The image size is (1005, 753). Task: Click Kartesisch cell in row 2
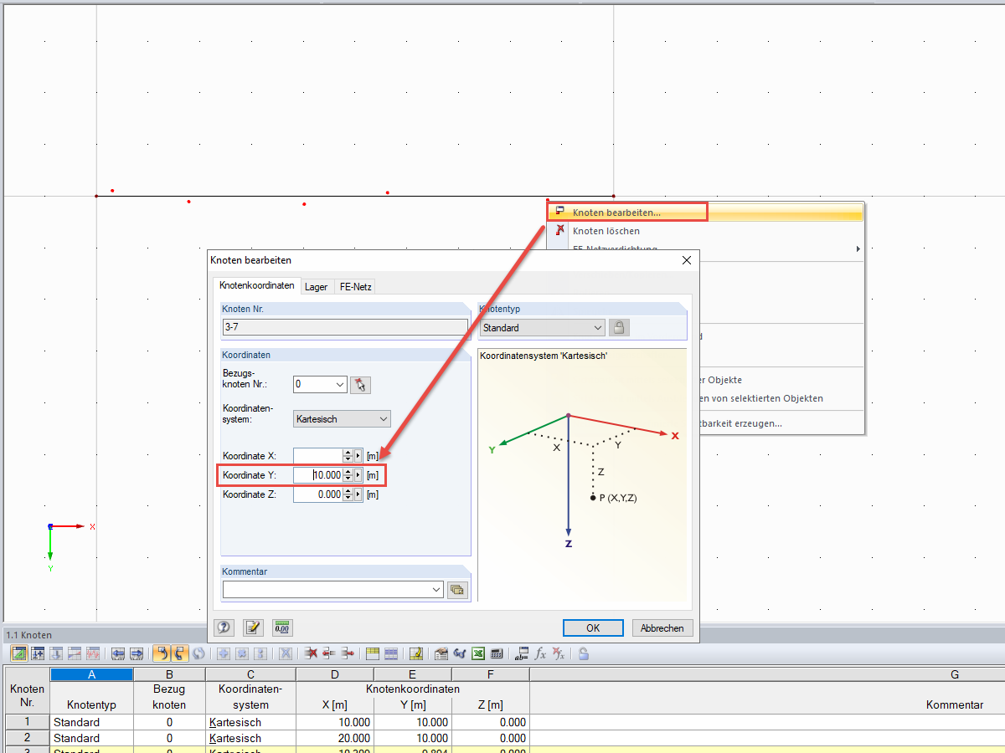250,738
